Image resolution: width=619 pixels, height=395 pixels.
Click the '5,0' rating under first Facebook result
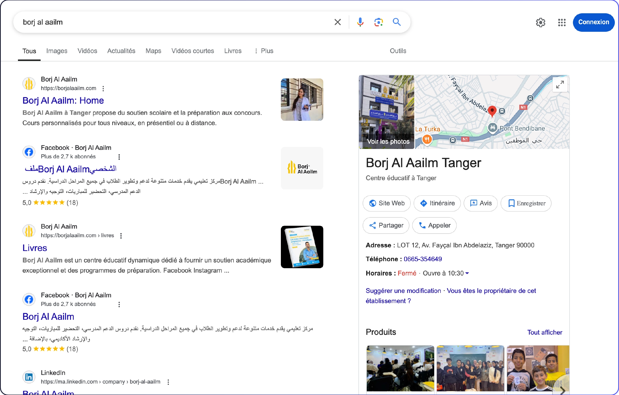(x=27, y=203)
